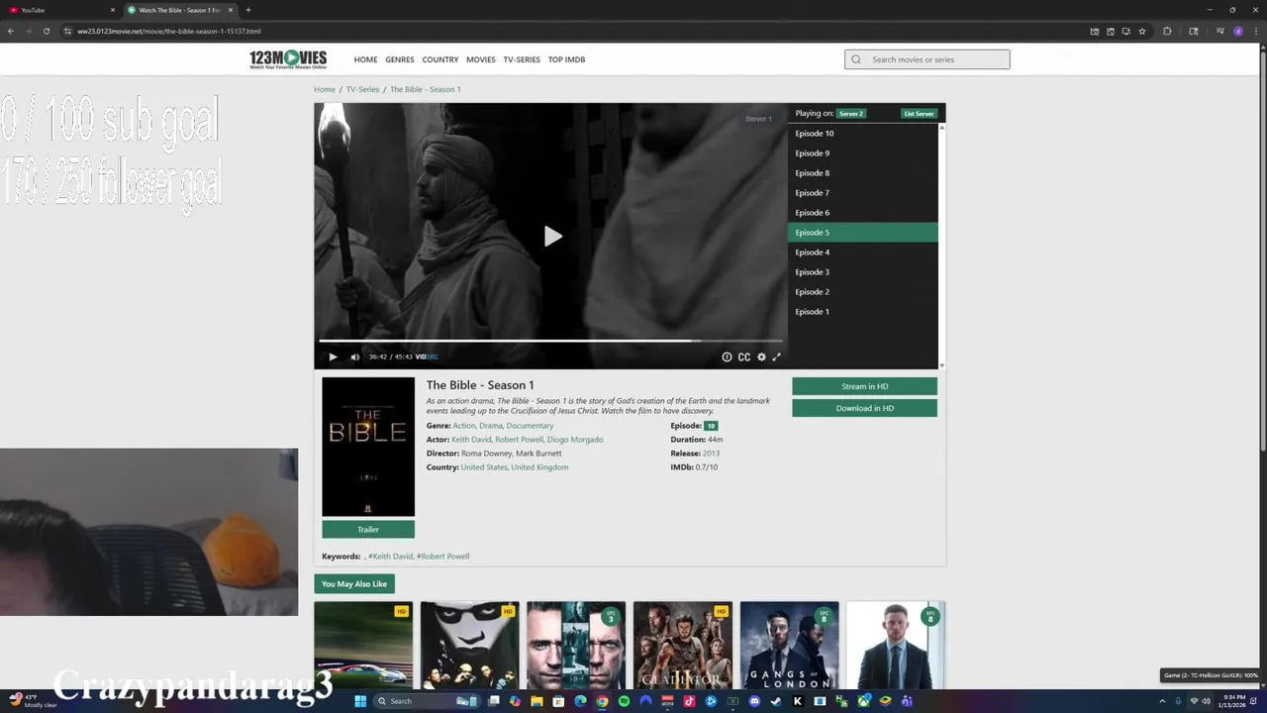Enter fullscreen using the player expand icon
This screenshot has width=1267, height=713.
coord(776,356)
